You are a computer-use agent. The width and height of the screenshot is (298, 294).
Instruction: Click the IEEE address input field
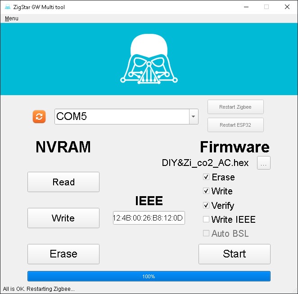coord(149,218)
